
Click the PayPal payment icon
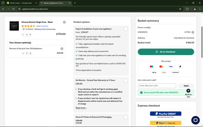click(x=180, y=66)
